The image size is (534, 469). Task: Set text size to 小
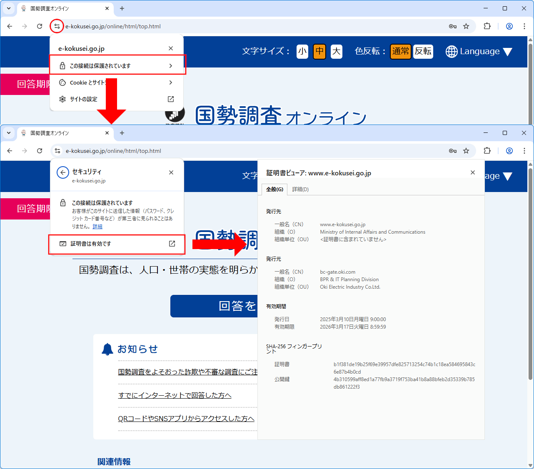(302, 52)
